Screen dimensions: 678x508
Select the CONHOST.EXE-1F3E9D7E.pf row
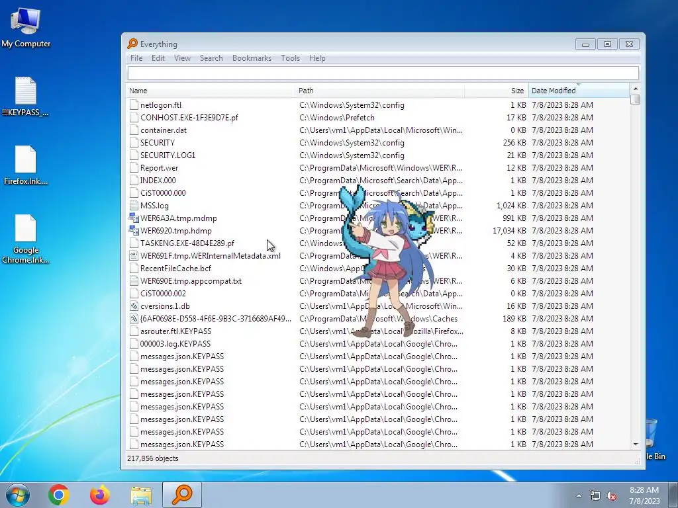378,118
